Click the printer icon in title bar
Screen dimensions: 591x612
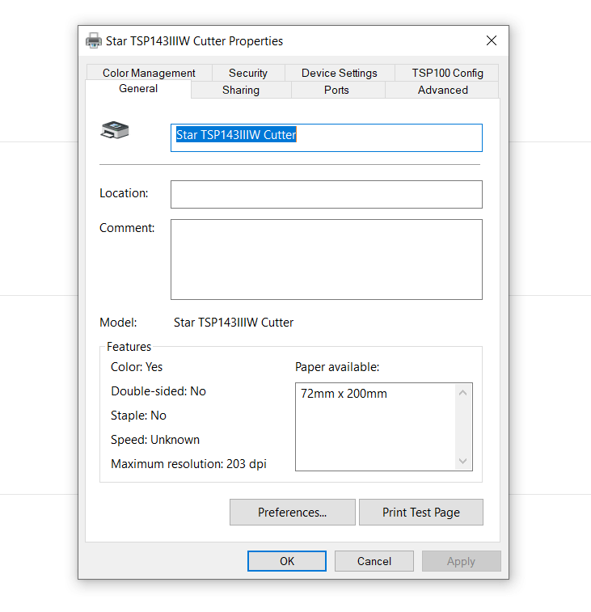[94, 40]
